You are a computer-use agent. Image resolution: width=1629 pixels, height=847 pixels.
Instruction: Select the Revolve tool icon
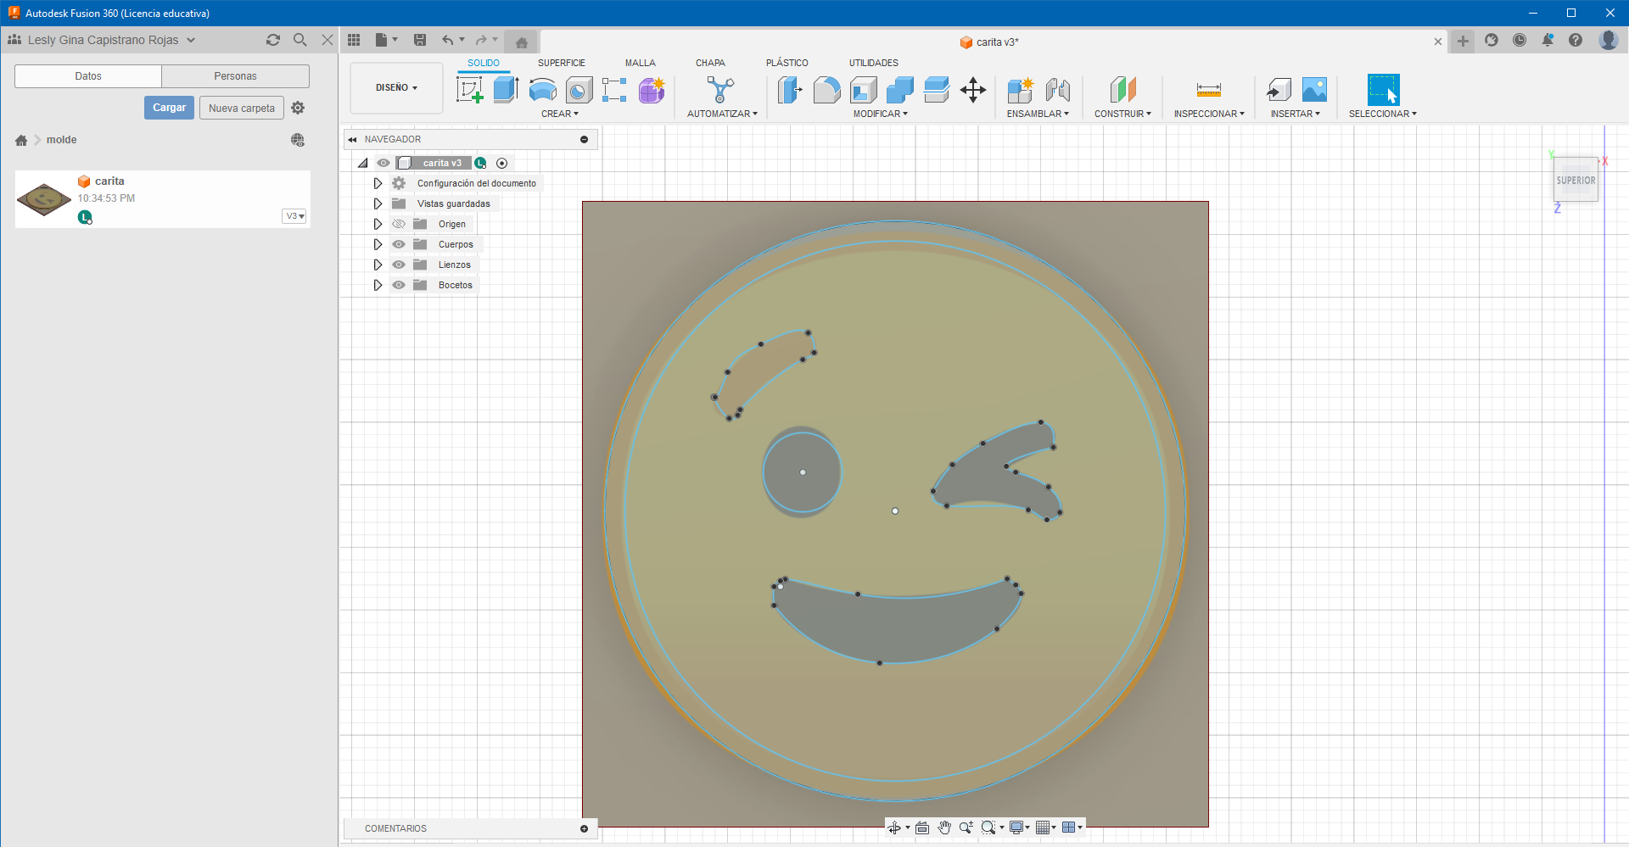(543, 89)
